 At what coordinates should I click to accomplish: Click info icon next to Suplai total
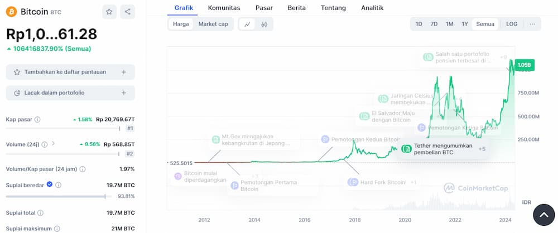click(x=41, y=213)
